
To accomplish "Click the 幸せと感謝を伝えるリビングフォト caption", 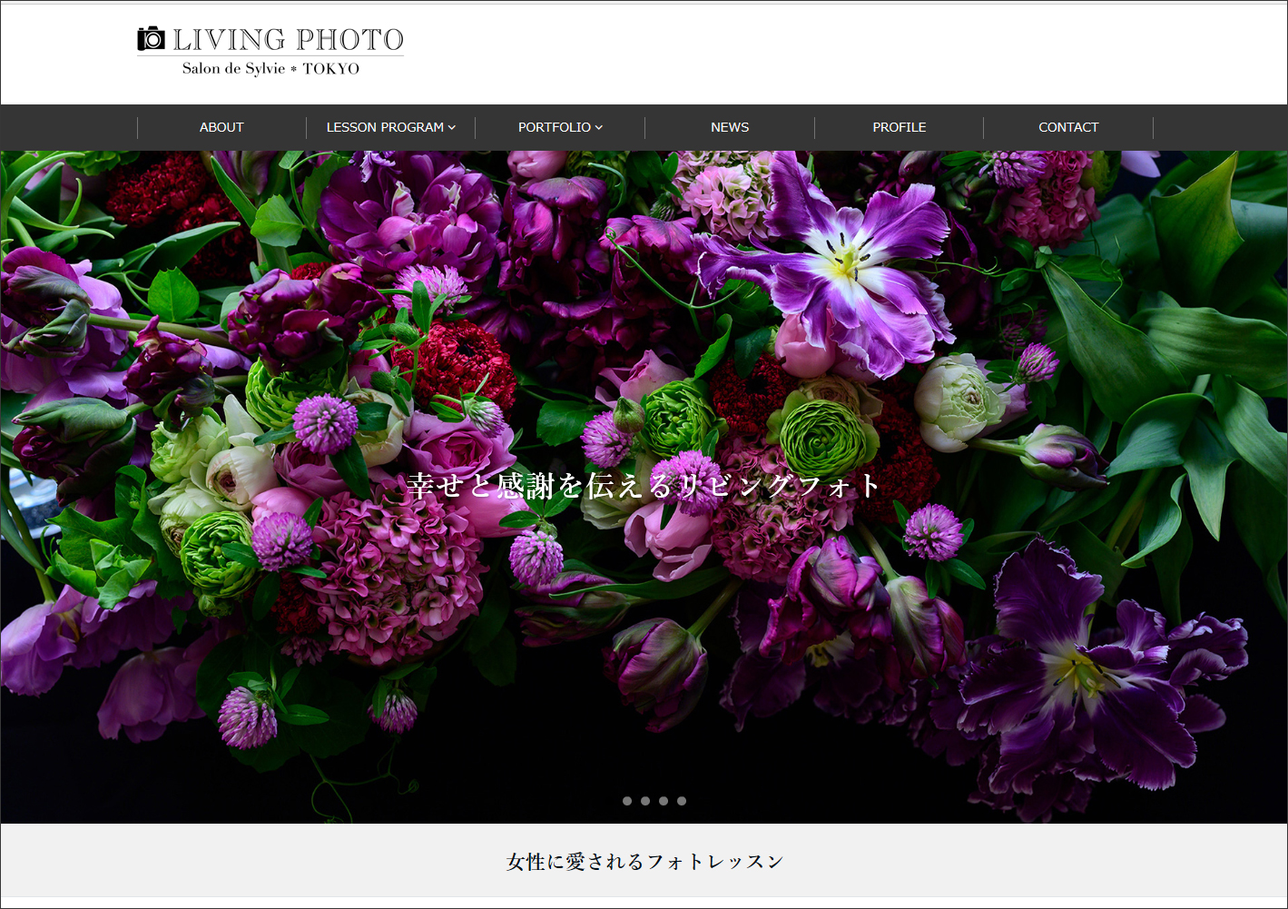I will pos(644,486).
